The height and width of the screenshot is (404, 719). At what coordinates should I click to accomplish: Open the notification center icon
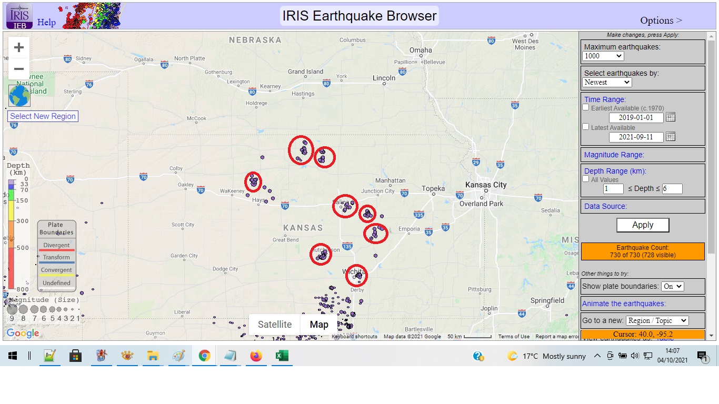pyautogui.click(x=702, y=357)
